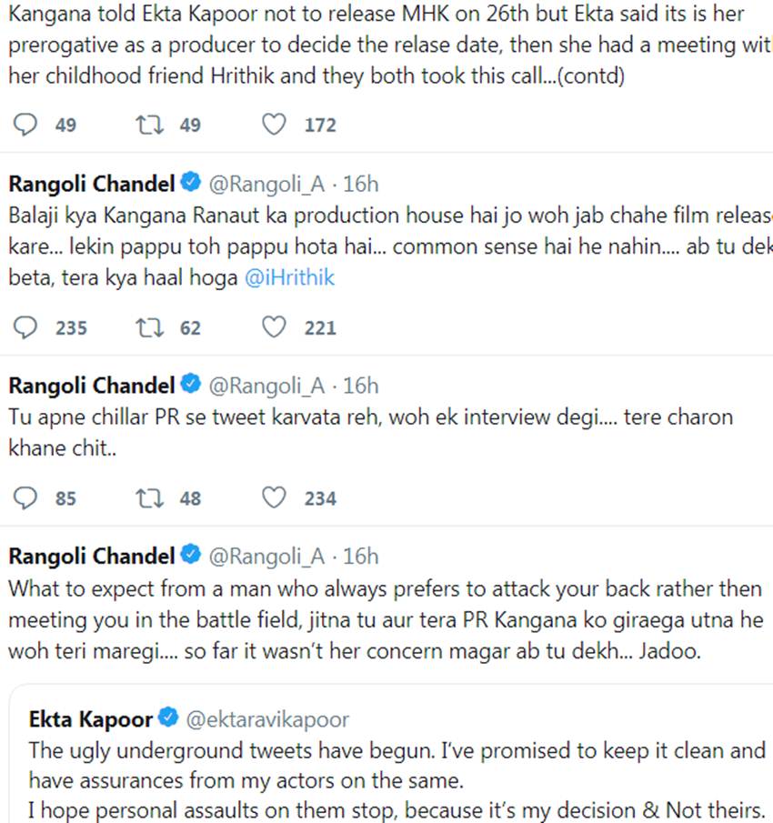Like the tweet with 234 likes
The width and height of the screenshot is (773, 823).
(274, 497)
